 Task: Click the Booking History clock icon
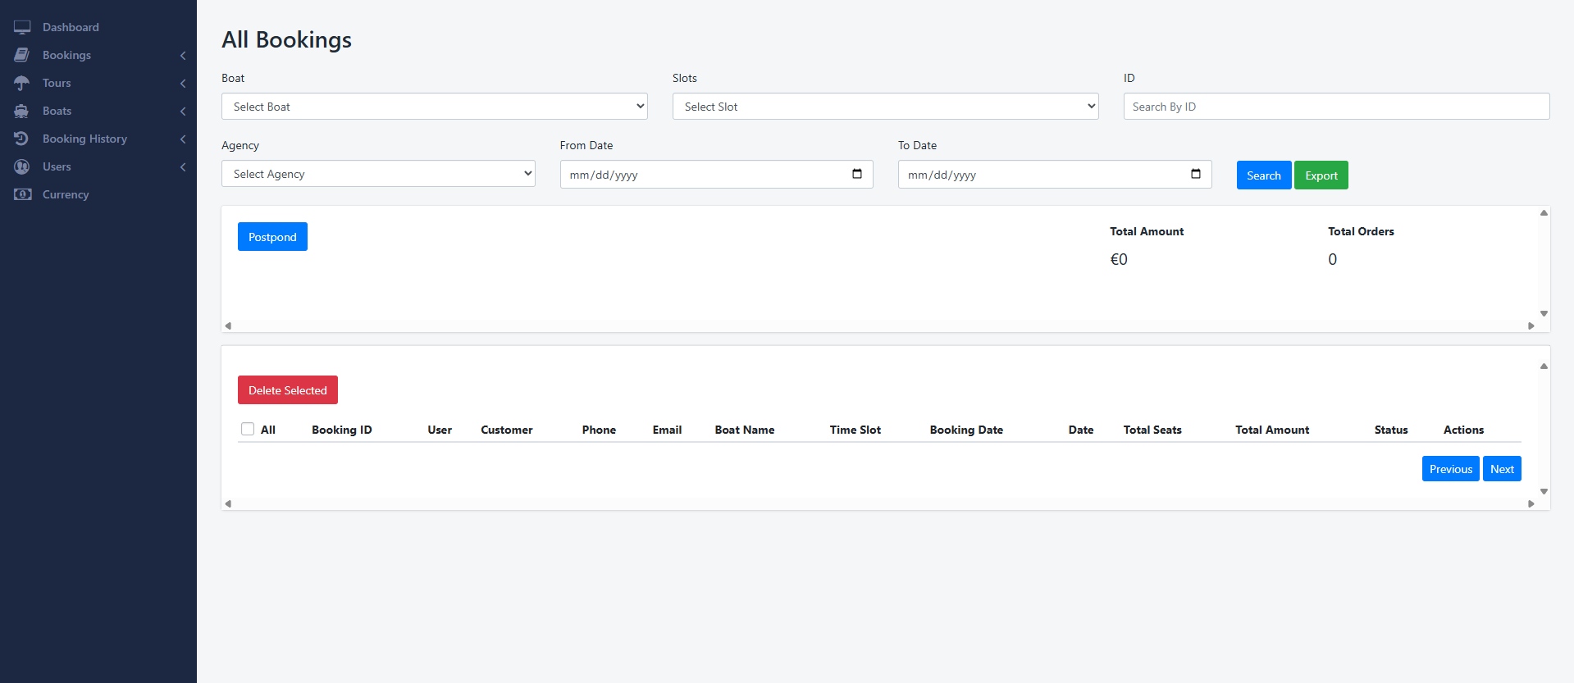[22, 139]
